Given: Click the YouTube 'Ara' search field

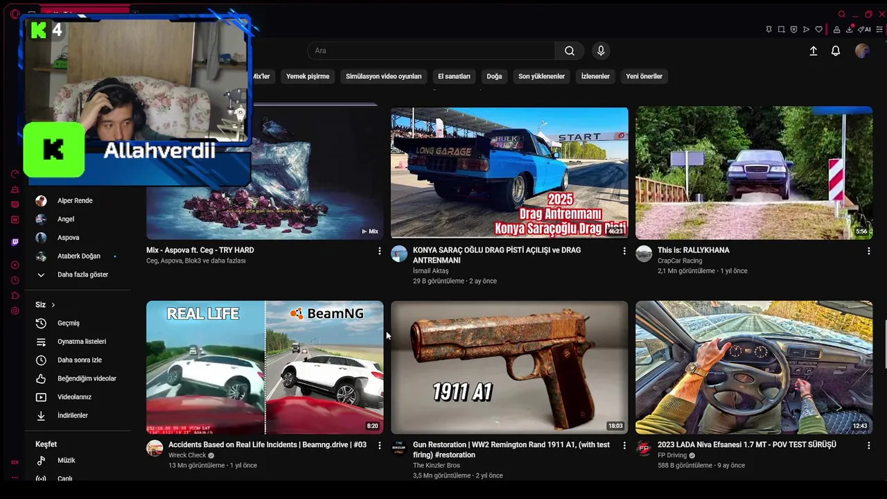Looking at the screenshot, I should point(431,51).
